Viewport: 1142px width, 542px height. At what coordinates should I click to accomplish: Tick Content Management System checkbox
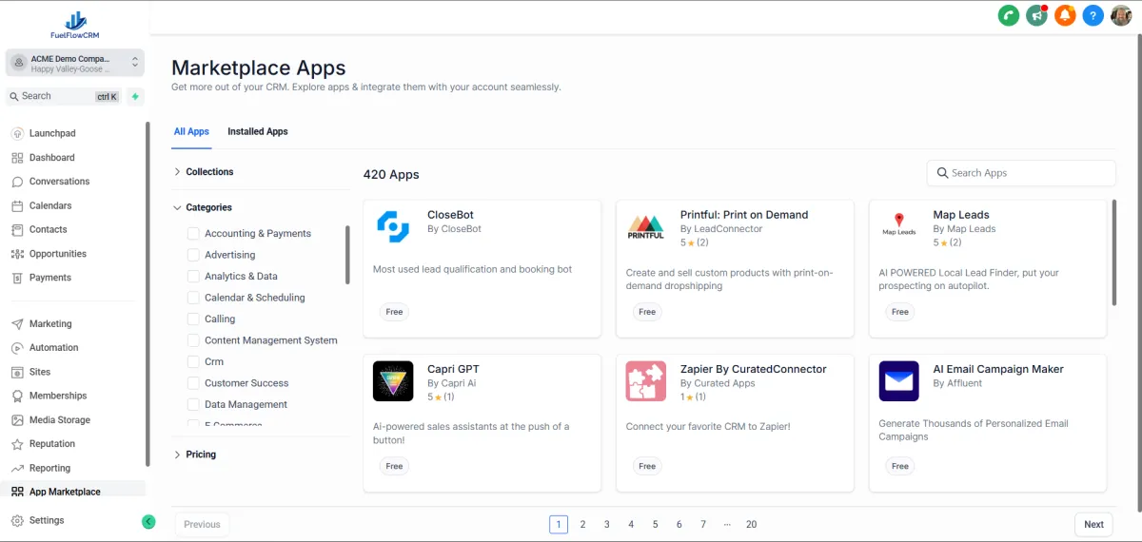pyautogui.click(x=193, y=340)
